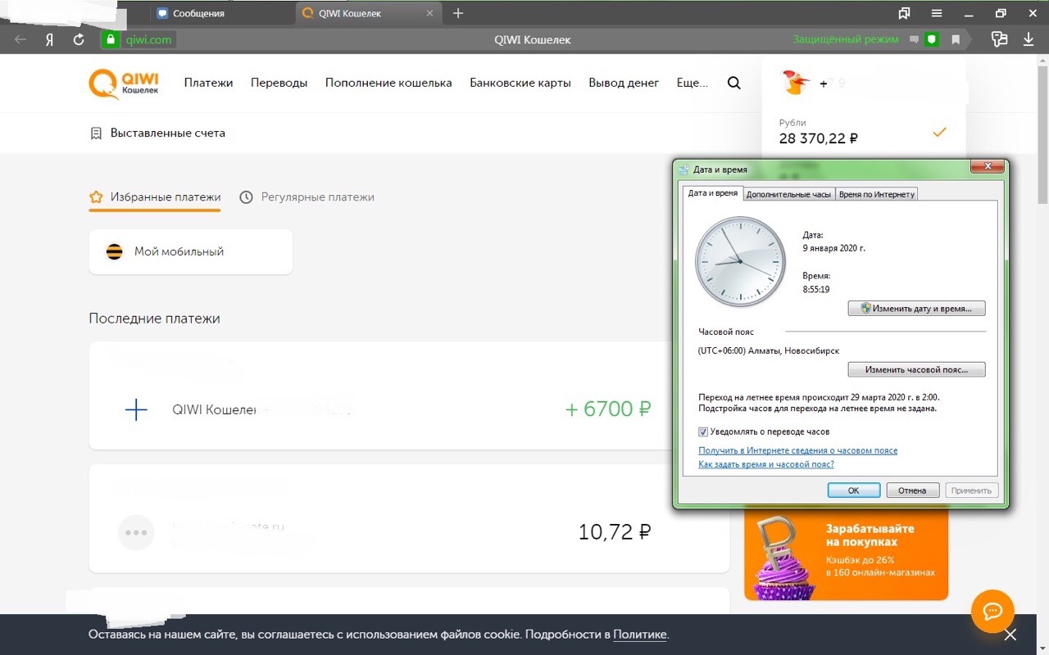Viewport: 1049px width, 655px height.
Task: Open the orange chat support bubble
Action: click(992, 611)
